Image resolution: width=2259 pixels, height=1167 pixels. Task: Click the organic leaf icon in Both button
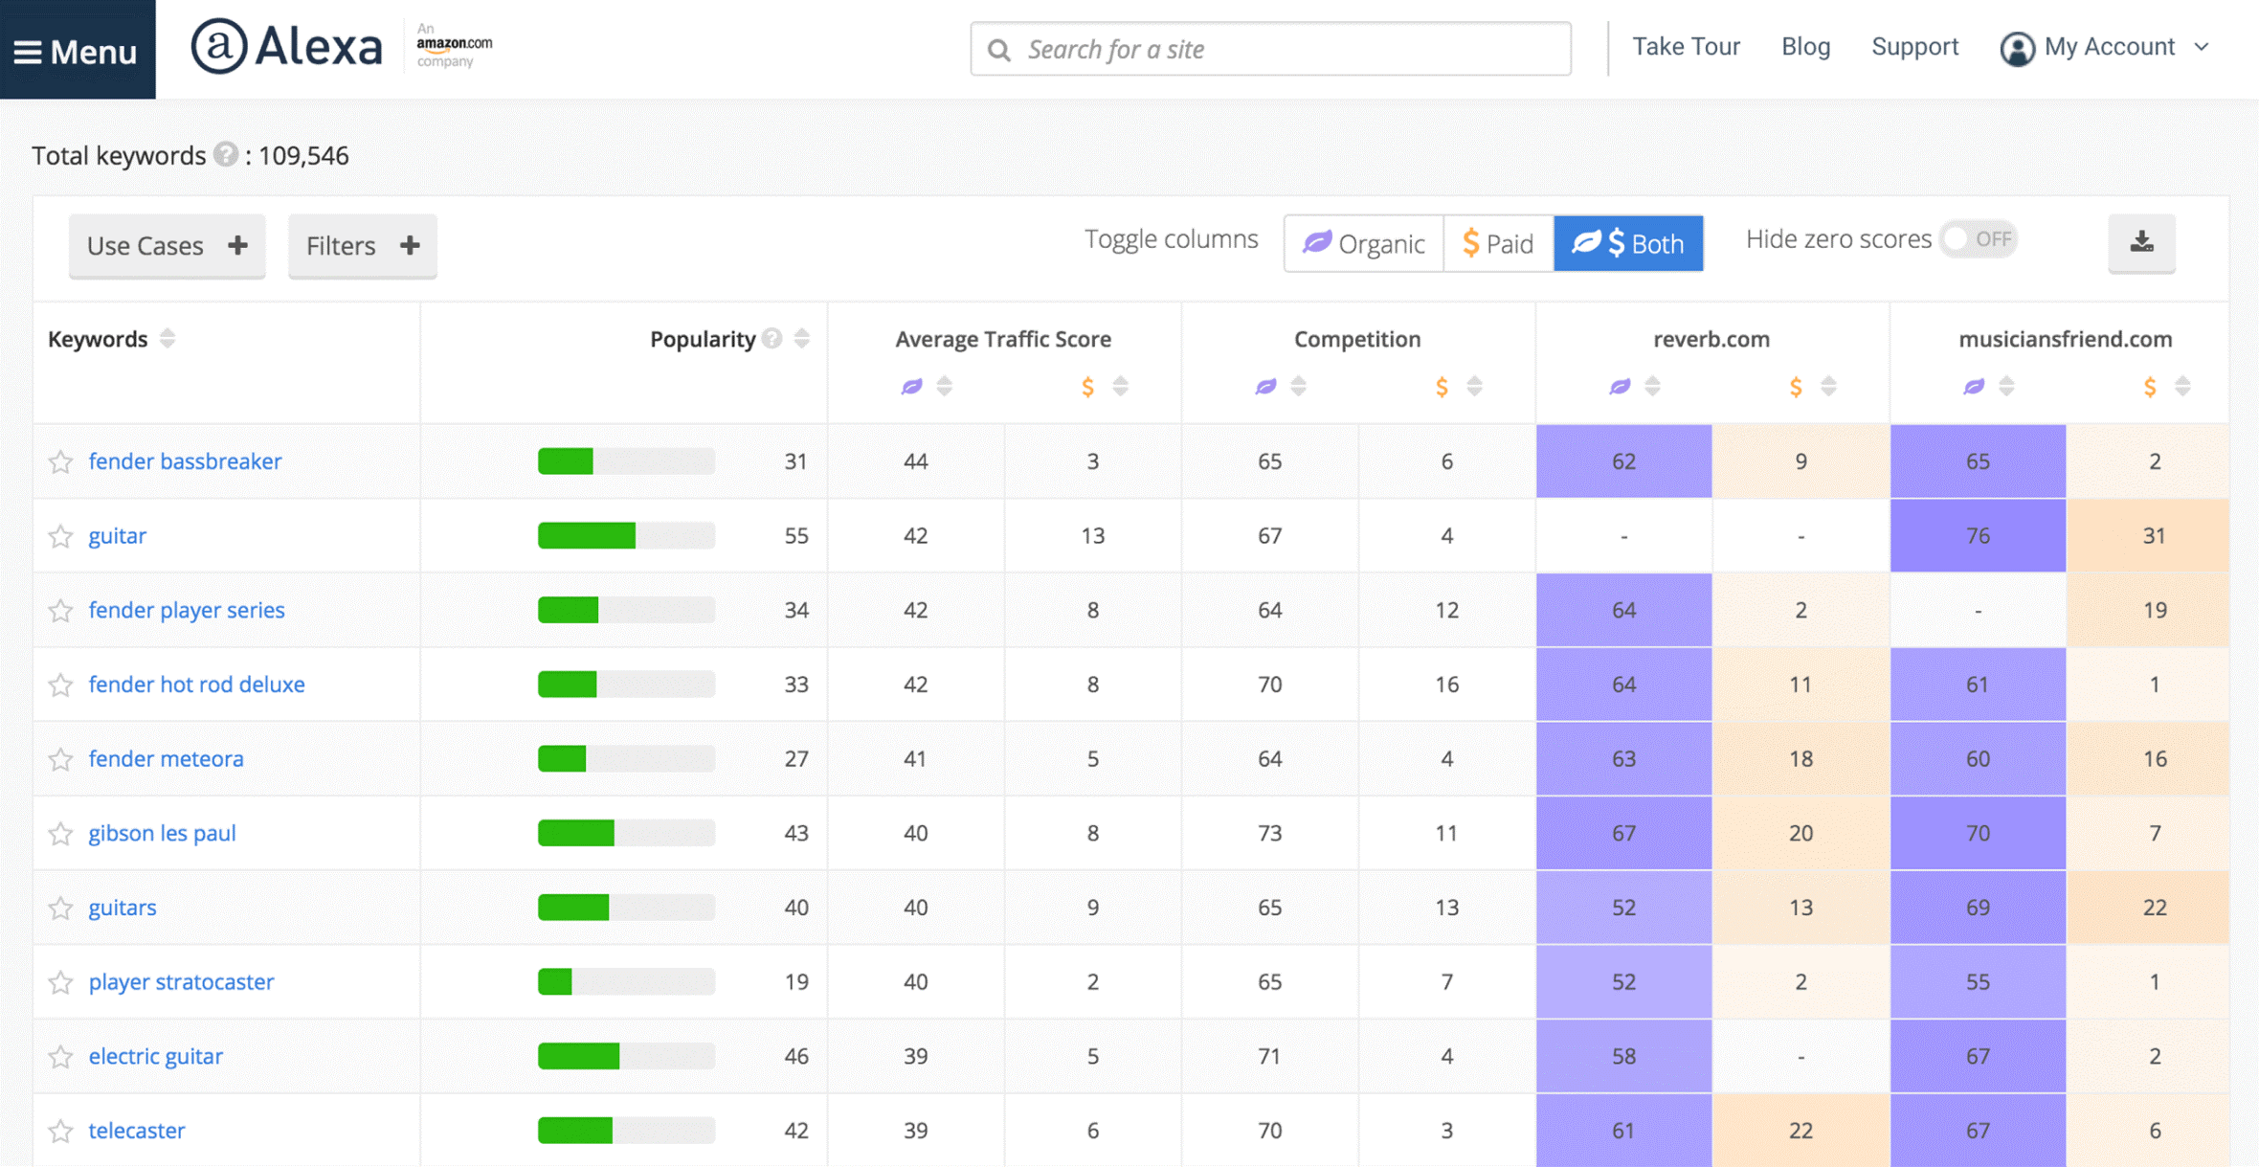1586,242
